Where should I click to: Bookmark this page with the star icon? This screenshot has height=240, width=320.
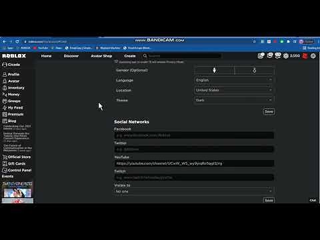pos(255,41)
